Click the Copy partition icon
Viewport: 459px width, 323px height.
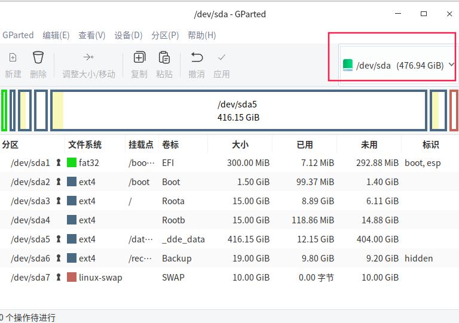[139, 57]
